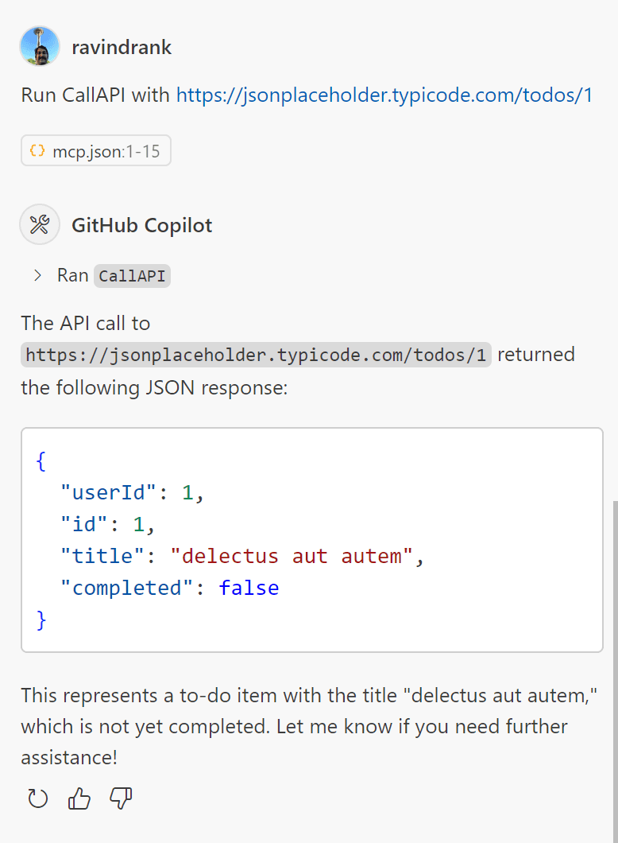
Task: Open the mcp.json:1-15 attachment chip
Action: pyautogui.click(x=96, y=150)
